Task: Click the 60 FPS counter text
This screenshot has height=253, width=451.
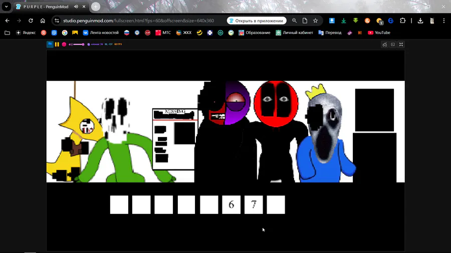Action: [118, 44]
